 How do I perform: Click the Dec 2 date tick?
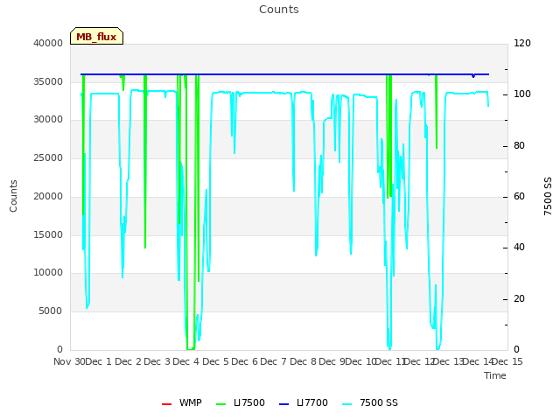[x=128, y=361]
